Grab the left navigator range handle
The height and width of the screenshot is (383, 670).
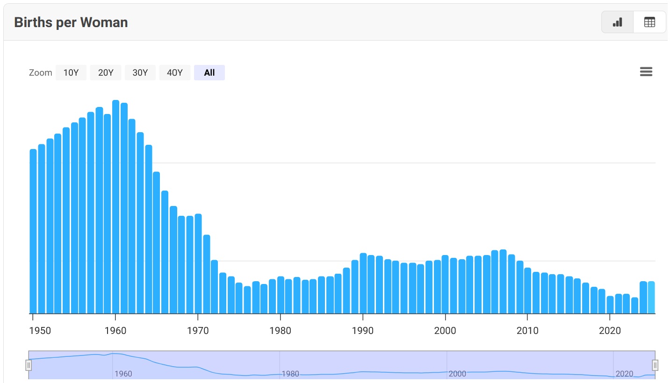coord(29,365)
